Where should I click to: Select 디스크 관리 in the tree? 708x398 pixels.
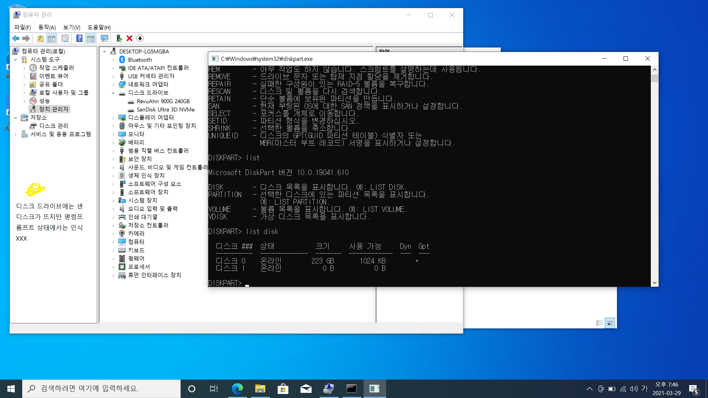[53, 126]
